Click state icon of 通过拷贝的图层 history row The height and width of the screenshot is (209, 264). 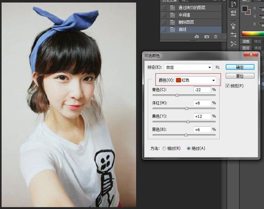(x=173, y=8)
